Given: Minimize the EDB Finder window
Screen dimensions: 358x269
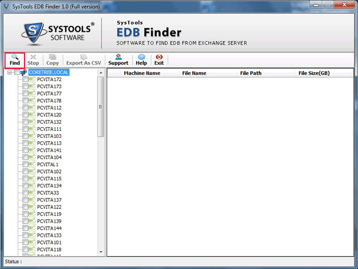Looking at the screenshot, I should click(316, 5).
